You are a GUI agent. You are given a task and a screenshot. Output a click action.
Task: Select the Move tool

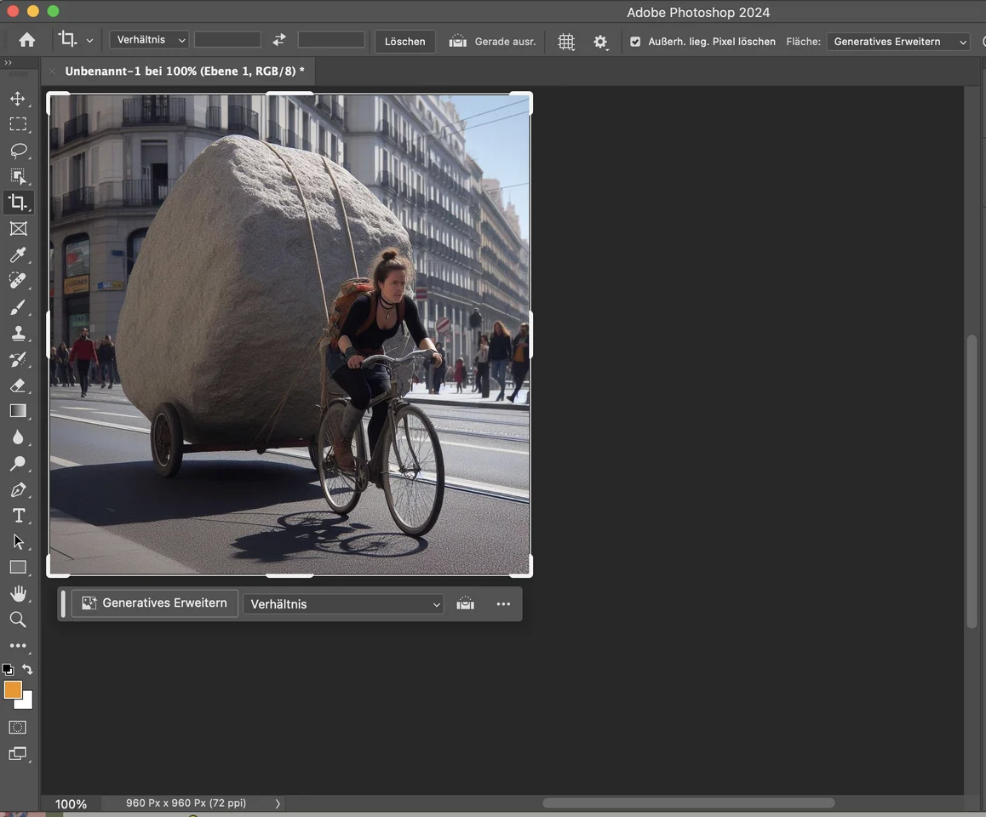[x=18, y=99]
